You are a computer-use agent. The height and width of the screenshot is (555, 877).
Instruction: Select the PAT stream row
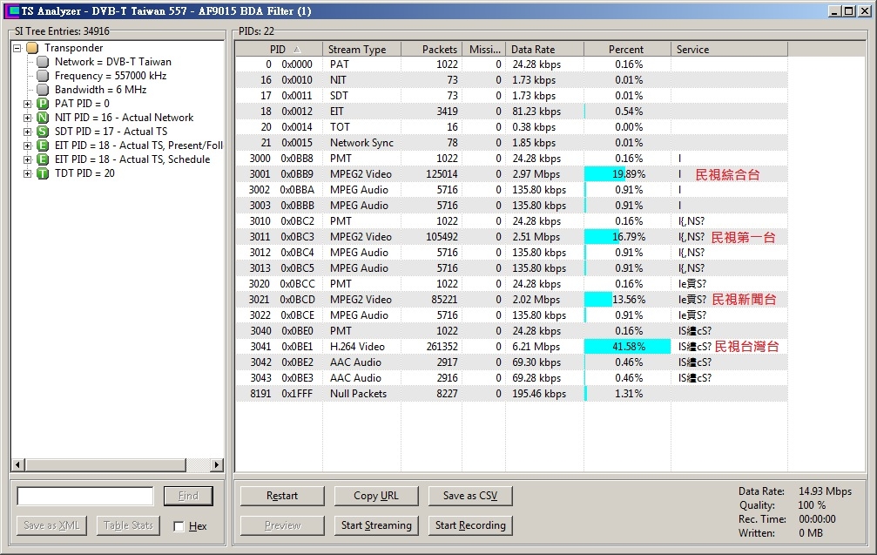coord(511,64)
